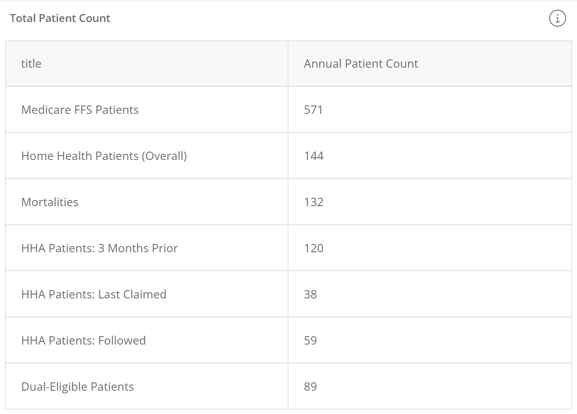
Task: Select the Dual-Eligible Patients row
Action: click(x=288, y=386)
